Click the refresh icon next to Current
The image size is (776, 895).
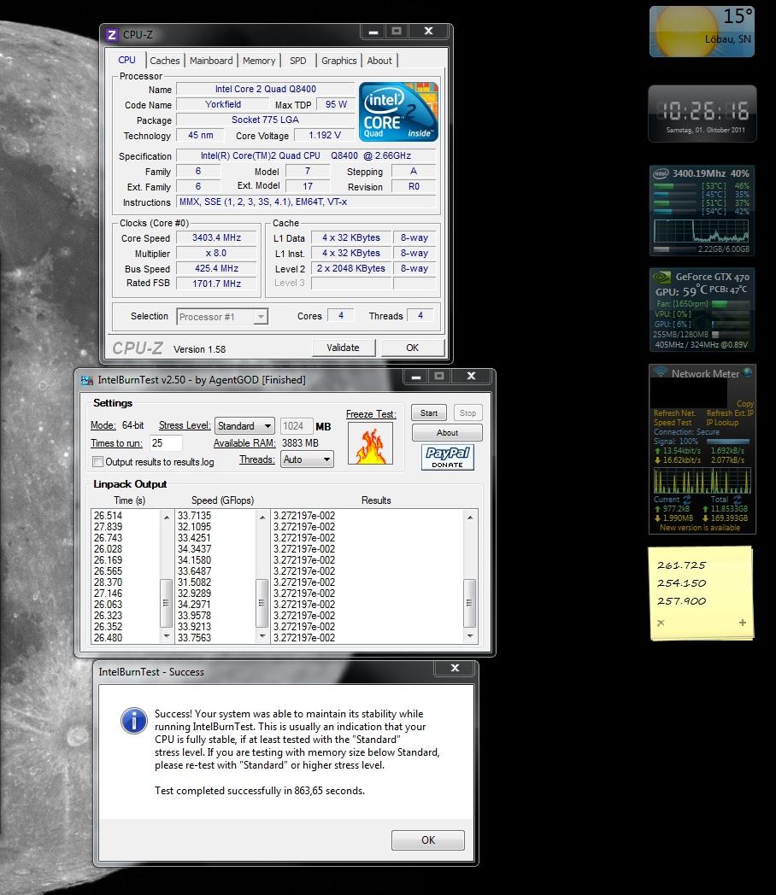687,500
